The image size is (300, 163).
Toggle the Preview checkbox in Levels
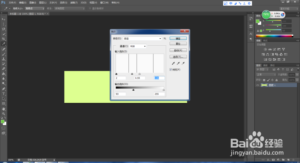pyautogui.click(x=171, y=70)
